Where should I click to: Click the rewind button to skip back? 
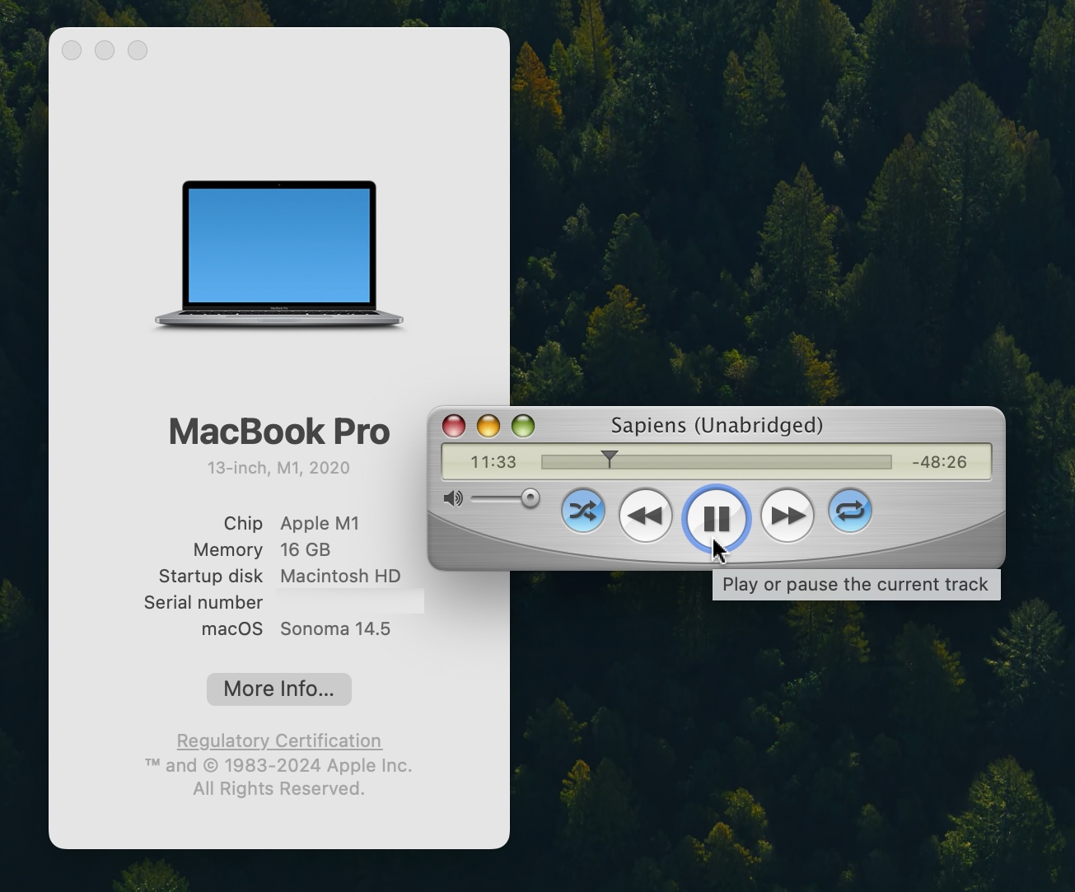click(645, 515)
